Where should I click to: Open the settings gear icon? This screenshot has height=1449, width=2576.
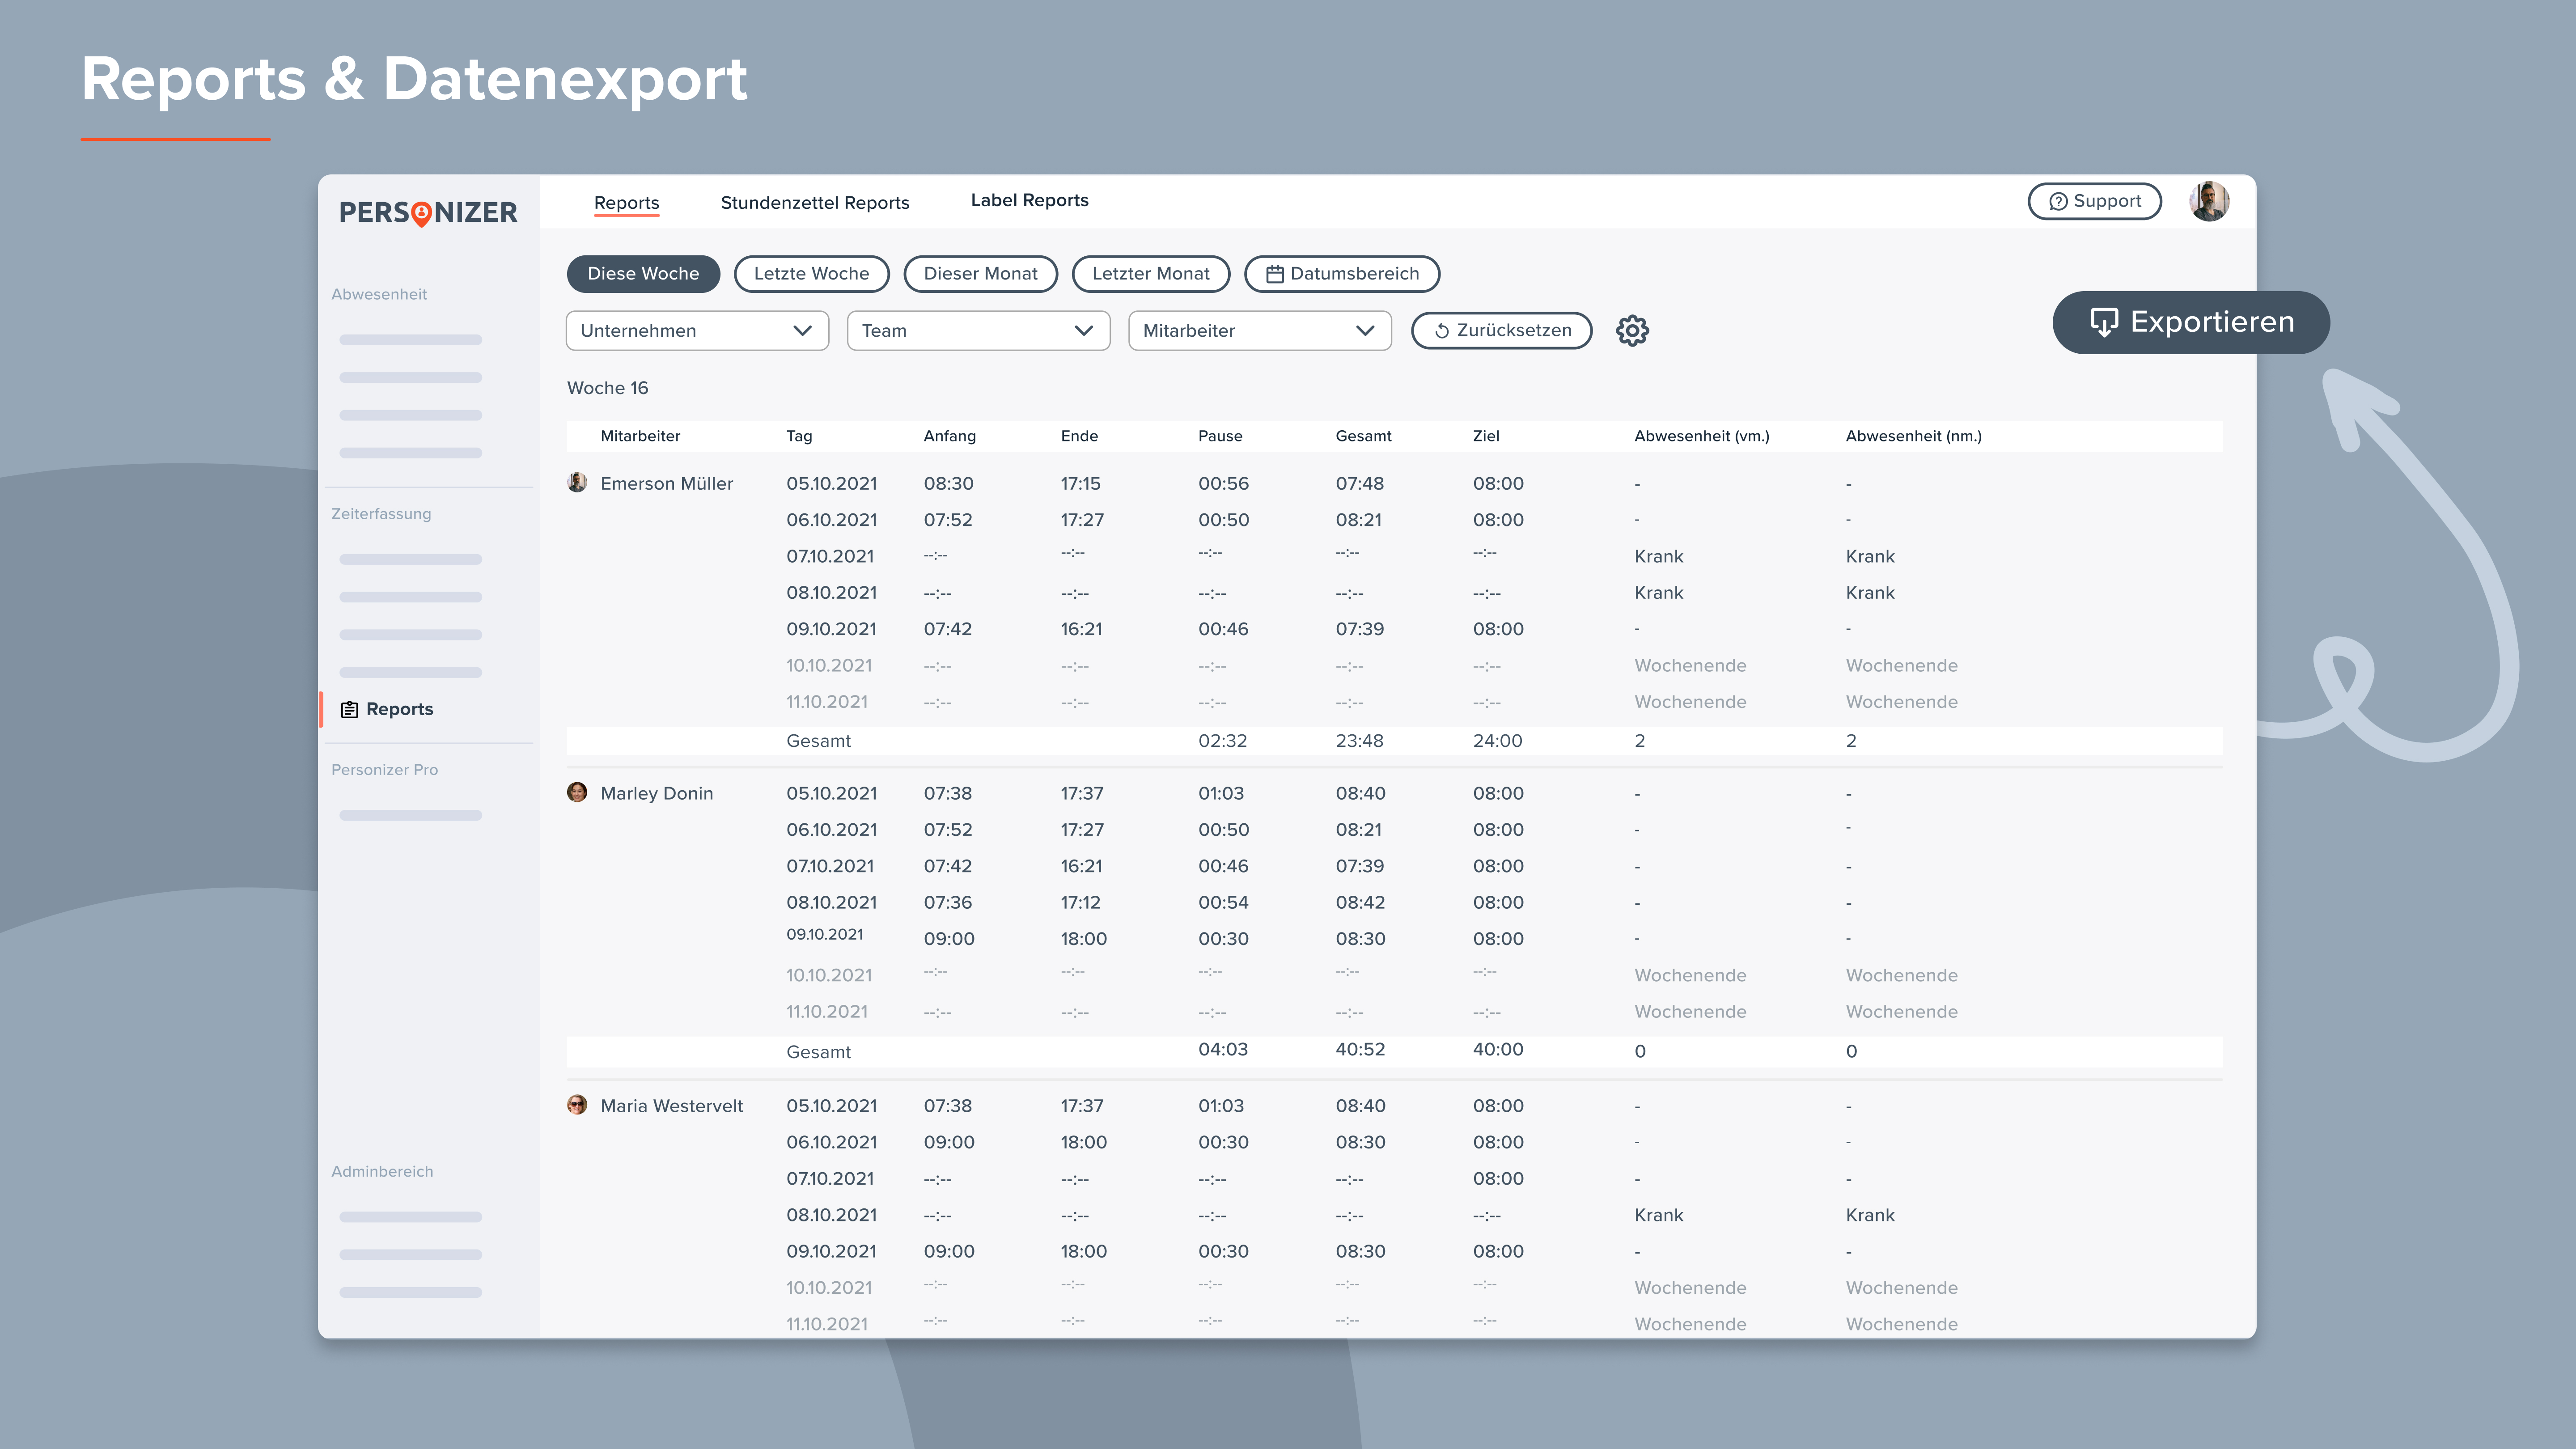1632,330
